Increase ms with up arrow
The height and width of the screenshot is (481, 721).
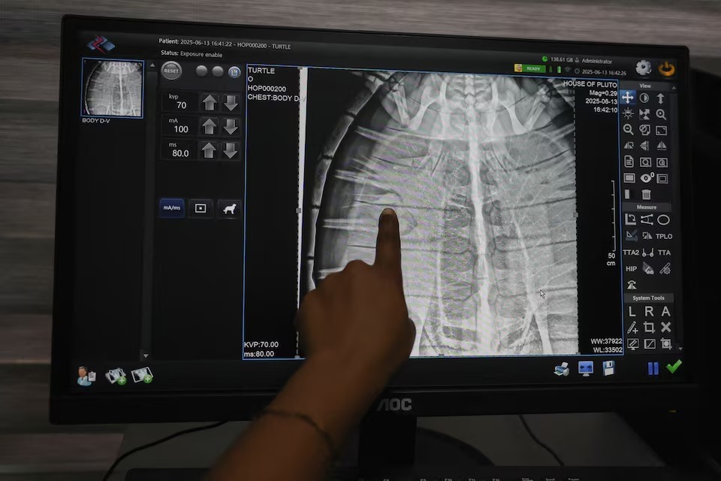(209, 150)
